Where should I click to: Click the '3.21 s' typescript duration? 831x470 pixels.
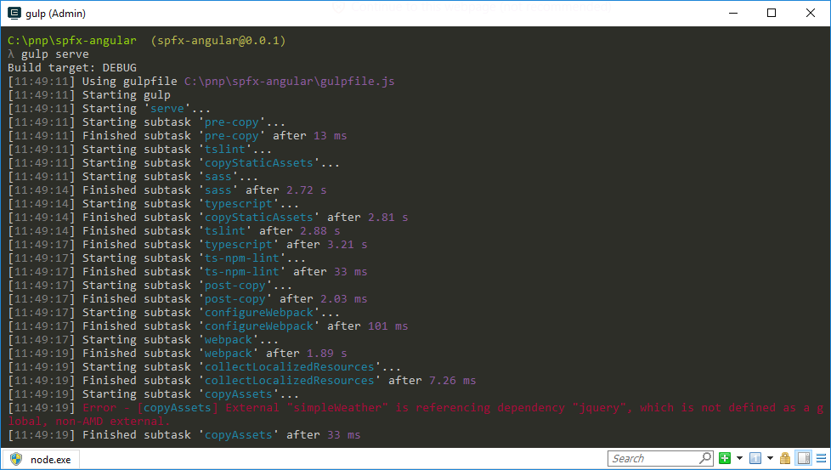[348, 244]
